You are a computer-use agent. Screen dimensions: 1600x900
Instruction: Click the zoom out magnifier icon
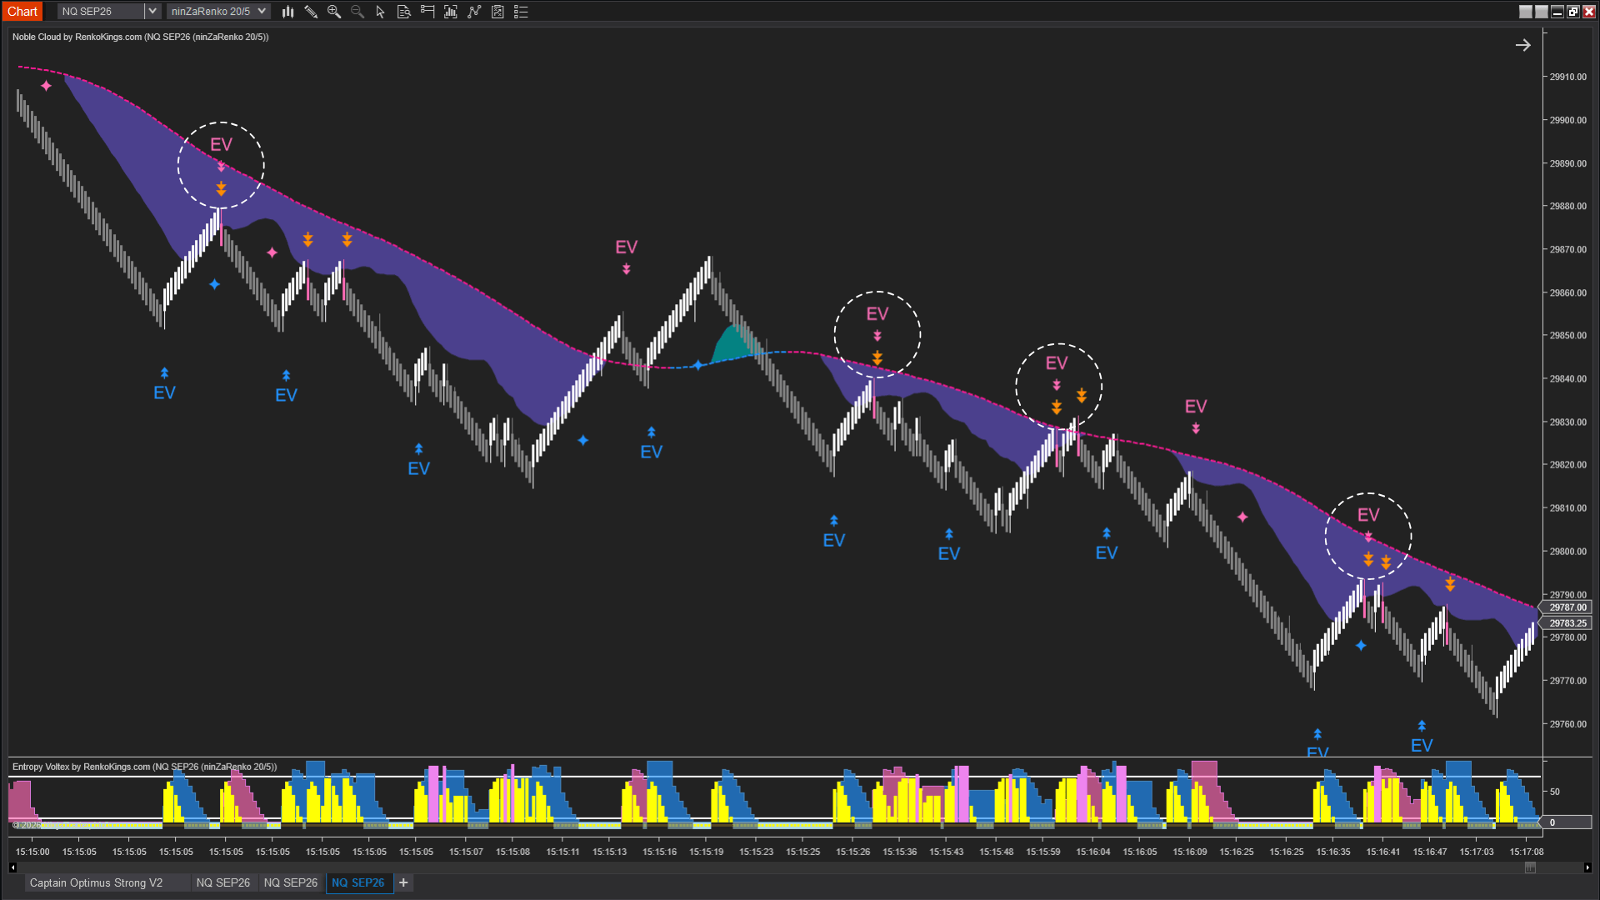357,12
